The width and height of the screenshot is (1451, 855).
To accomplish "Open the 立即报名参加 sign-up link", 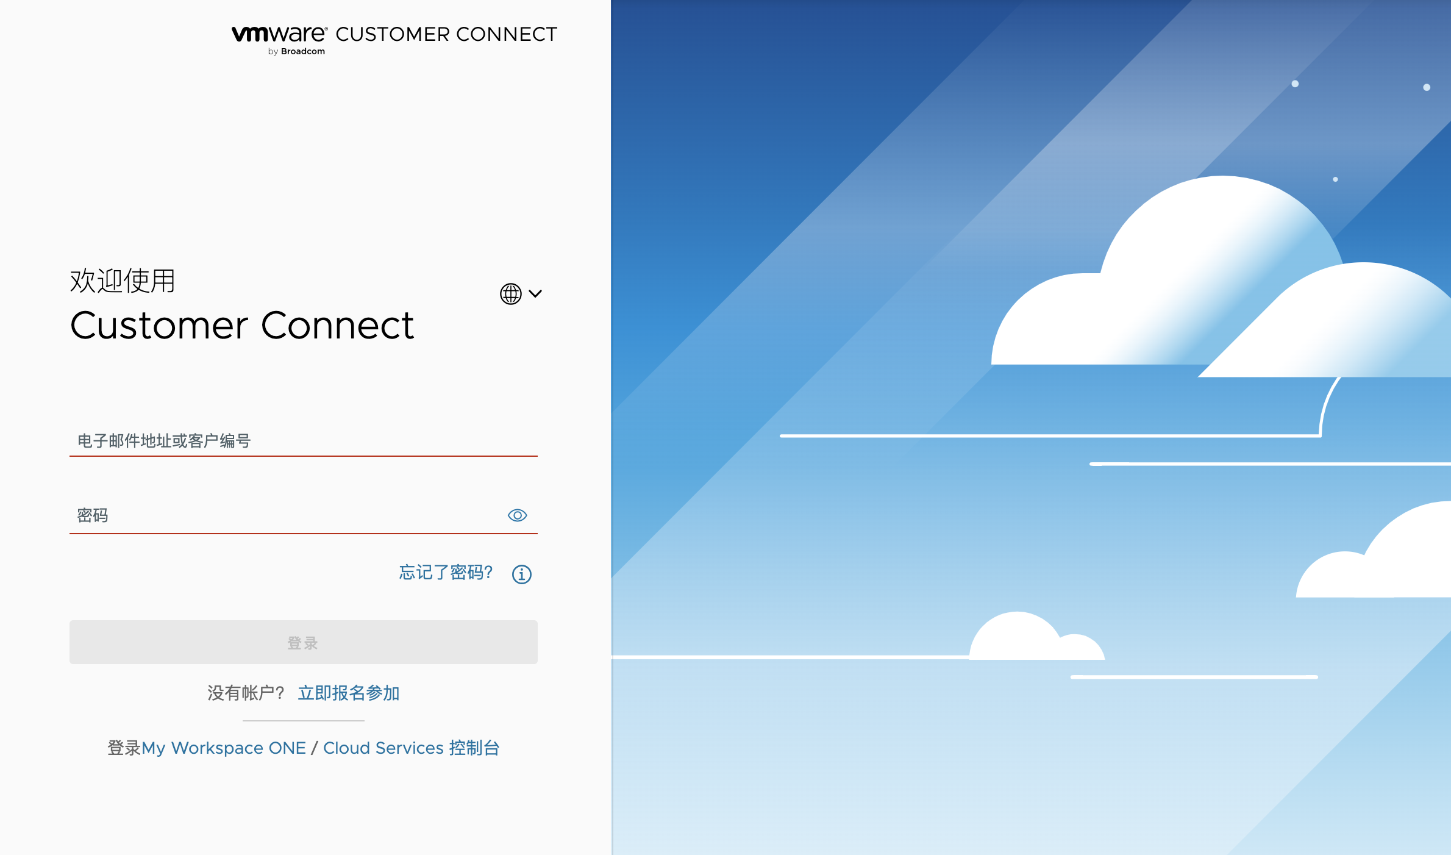I will (349, 693).
